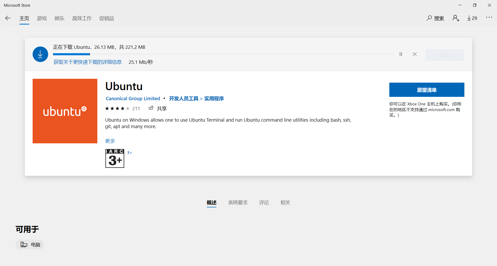Expand description with 更多 link
497x266 pixels.
click(110, 141)
